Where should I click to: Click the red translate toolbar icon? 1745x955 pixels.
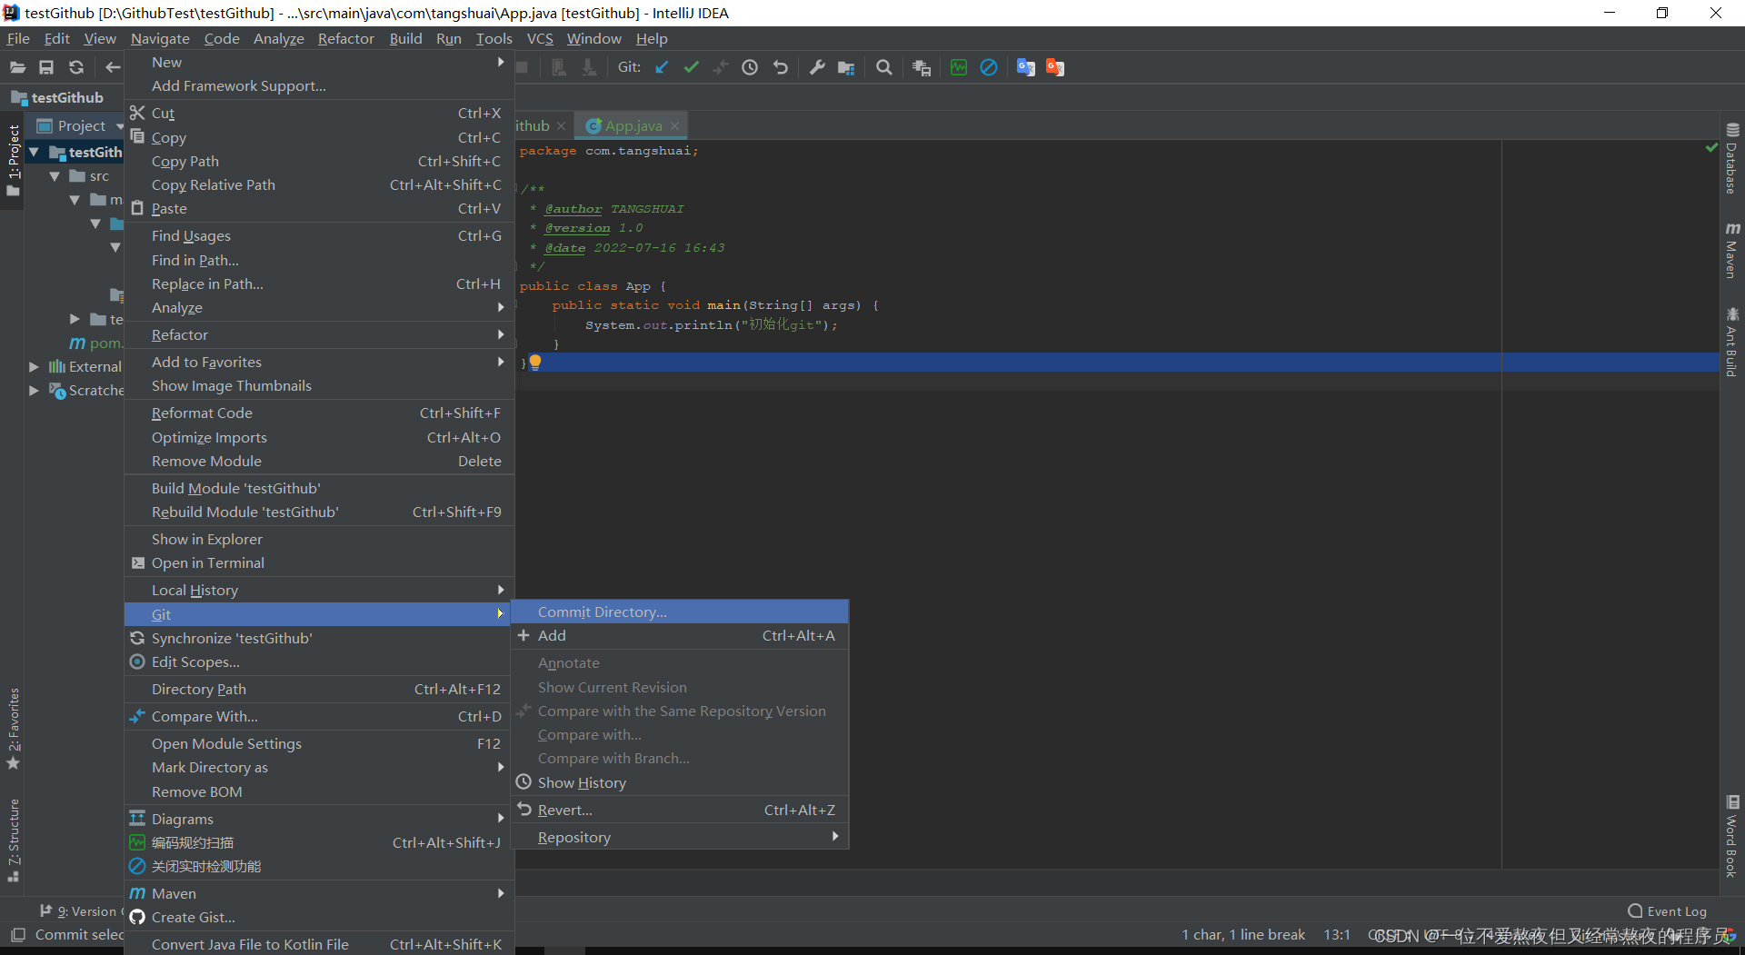coord(1055,67)
